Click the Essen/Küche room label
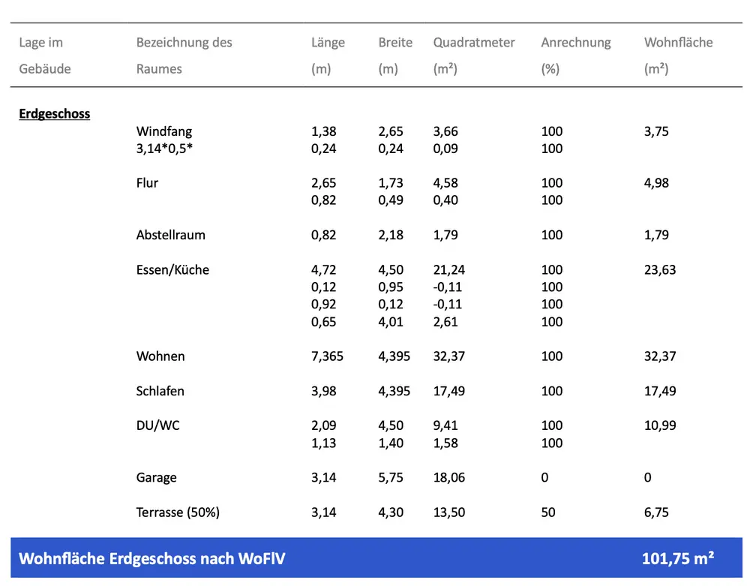750x586 pixels. click(172, 269)
